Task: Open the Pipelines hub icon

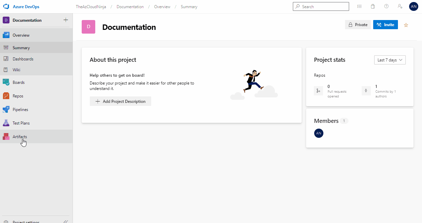Action: click(6, 110)
